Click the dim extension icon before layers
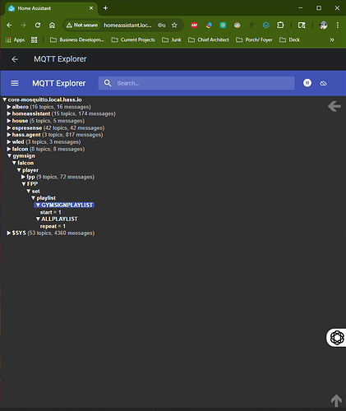Image resolution: width=346 pixels, height=411 pixels. (x=251, y=25)
